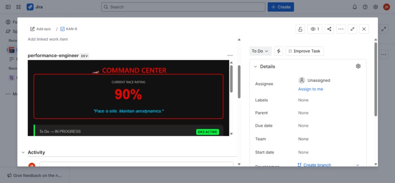The image size is (395, 183).
Task: Click the KAN-6 task type icon
Action: click(62, 29)
